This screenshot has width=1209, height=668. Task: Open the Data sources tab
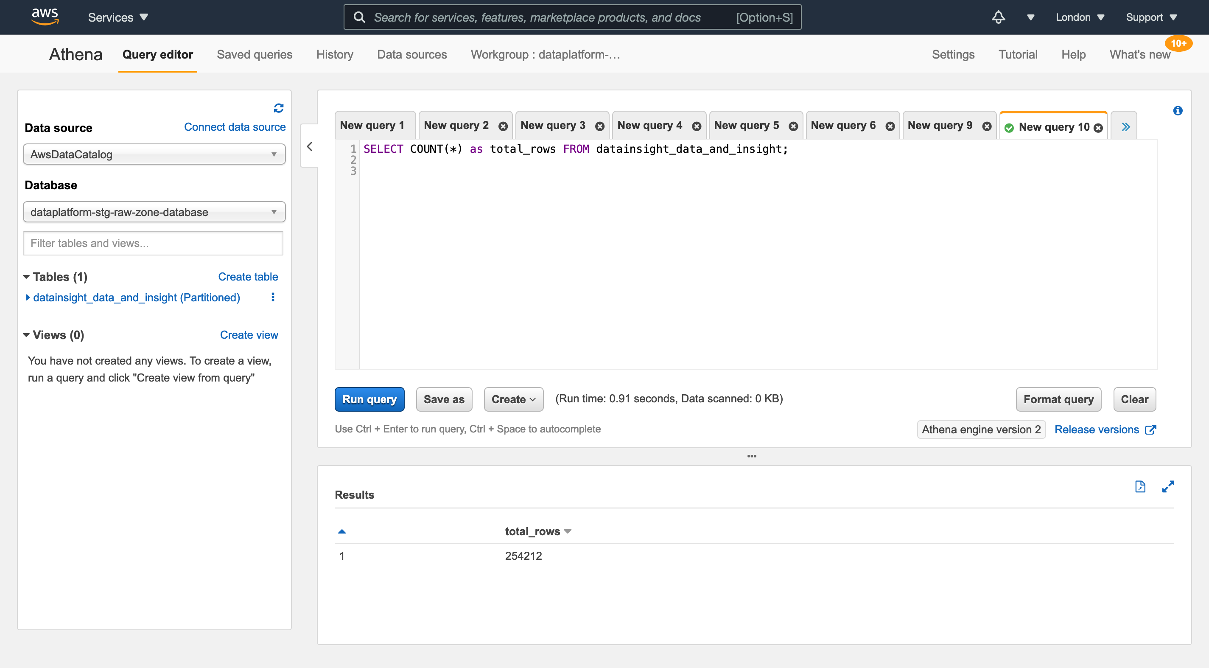tap(411, 54)
